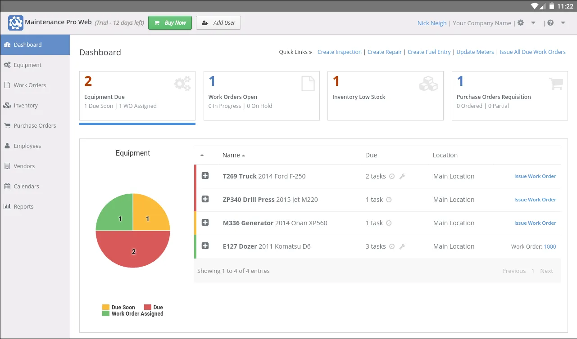Open the help menu icon
Viewport: 577px width, 339px height.
(550, 22)
